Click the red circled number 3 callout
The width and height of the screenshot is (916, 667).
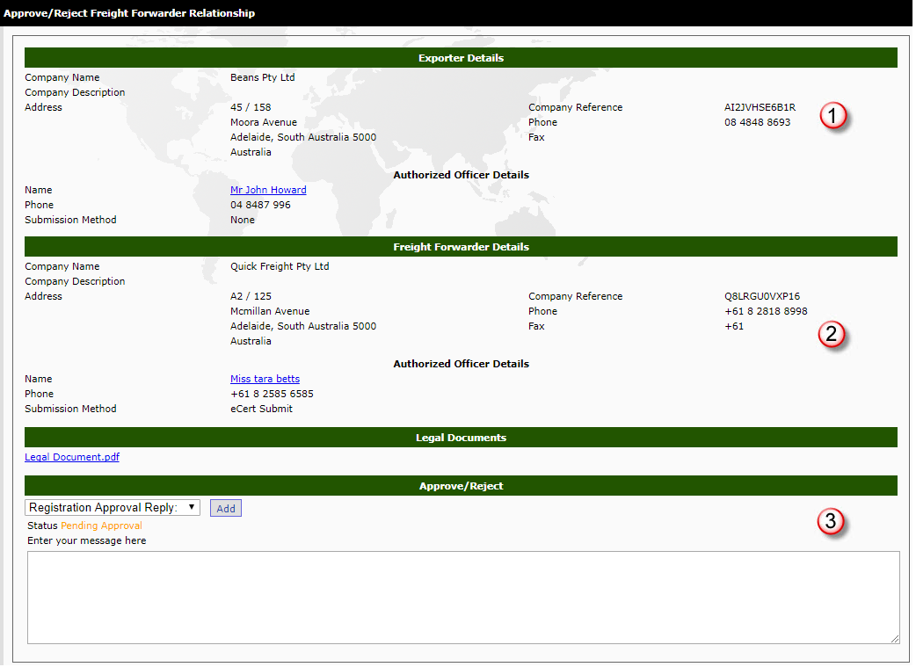[832, 521]
